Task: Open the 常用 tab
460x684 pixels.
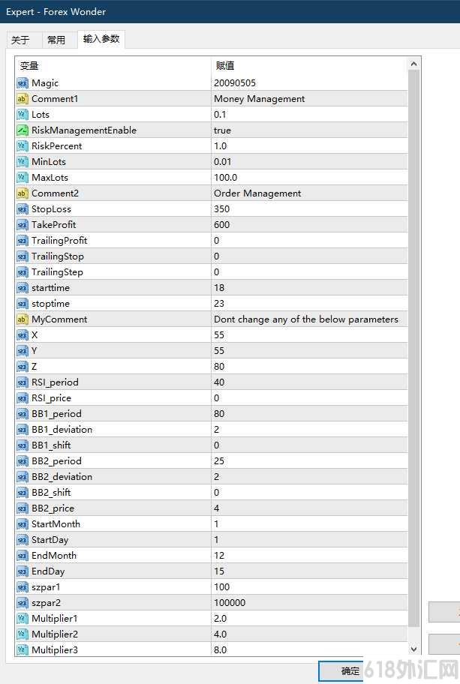Action: point(56,40)
